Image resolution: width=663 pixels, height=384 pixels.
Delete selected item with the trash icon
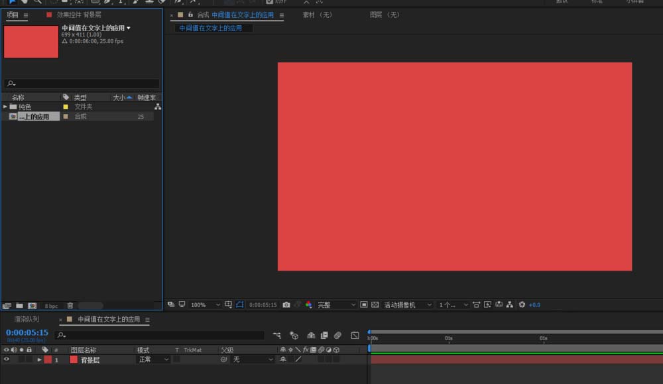pyautogui.click(x=70, y=306)
